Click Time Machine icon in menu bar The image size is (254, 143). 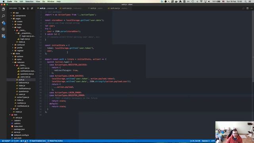tap(193, 2)
